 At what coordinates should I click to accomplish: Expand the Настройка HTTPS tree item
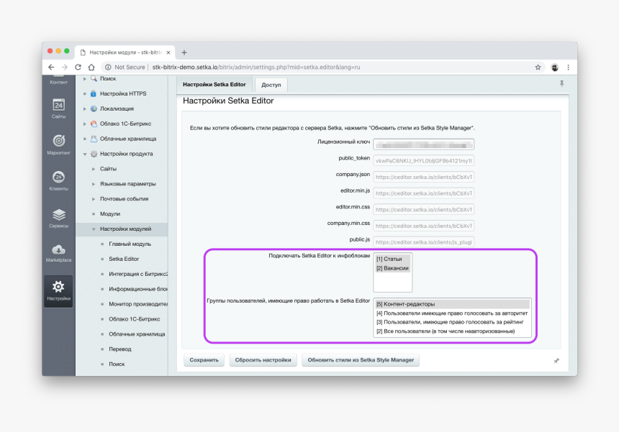tap(85, 93)
